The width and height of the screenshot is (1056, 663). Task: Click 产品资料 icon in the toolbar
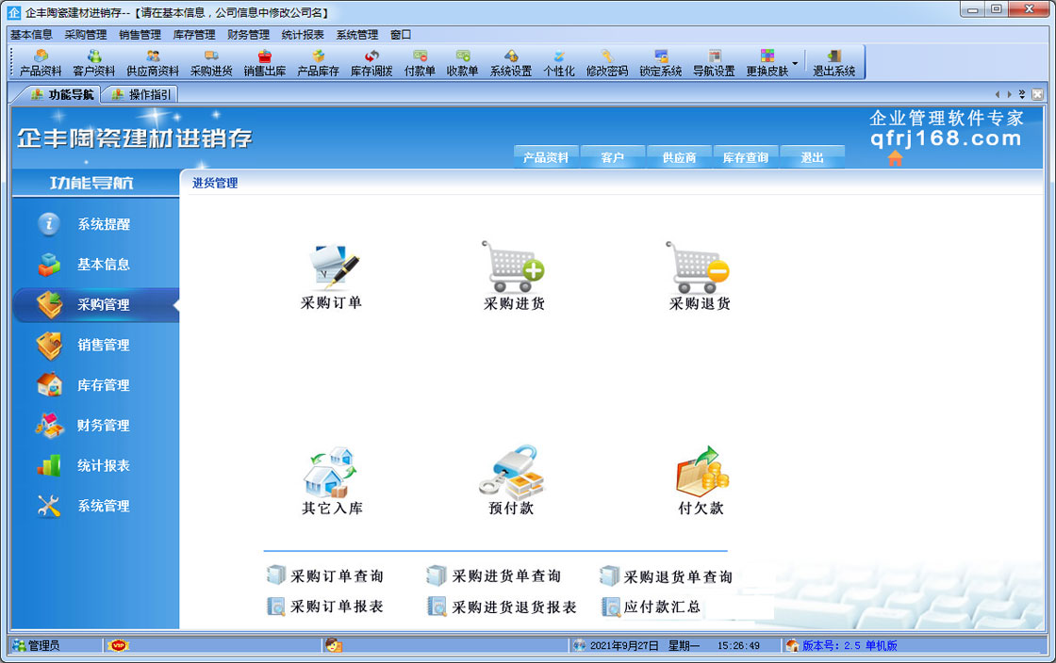pos(41,63)
